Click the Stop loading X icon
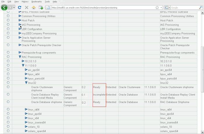The image size is (204, 134). click(x=27, y=8)
